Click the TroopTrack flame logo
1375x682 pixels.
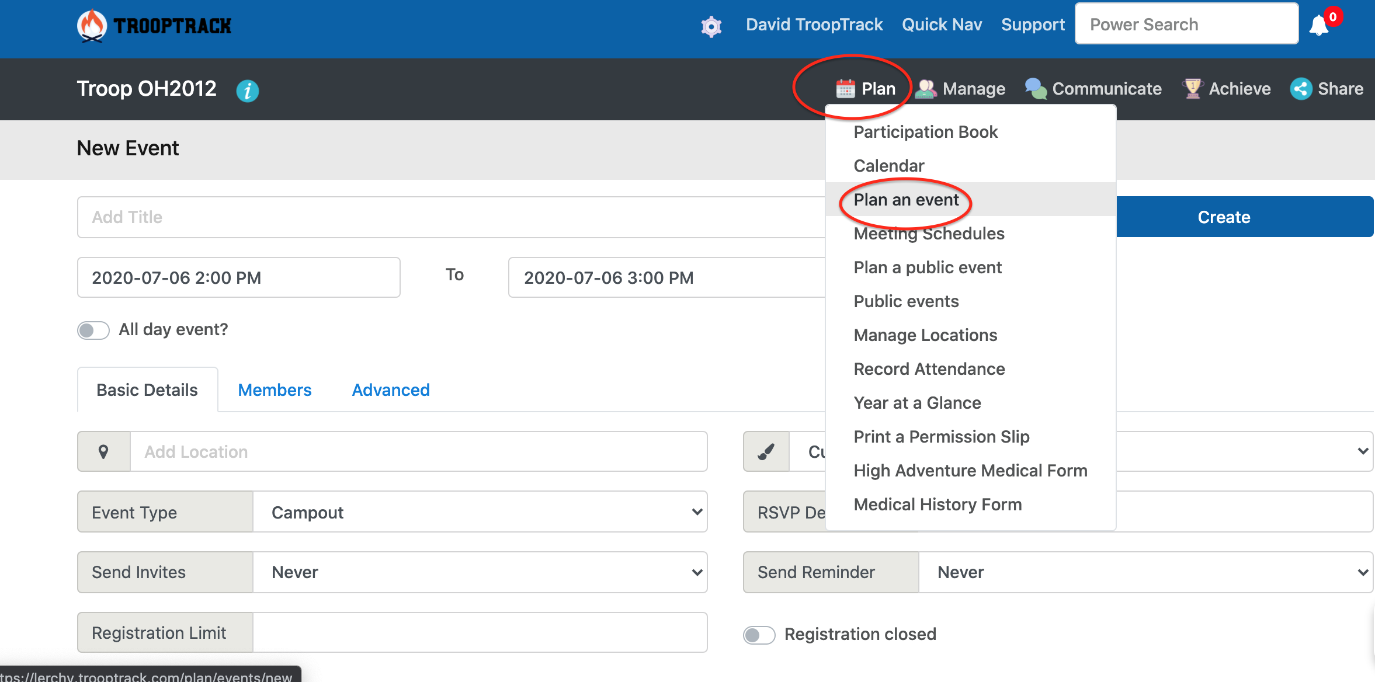pyautogui.click(x=92, y=26)
